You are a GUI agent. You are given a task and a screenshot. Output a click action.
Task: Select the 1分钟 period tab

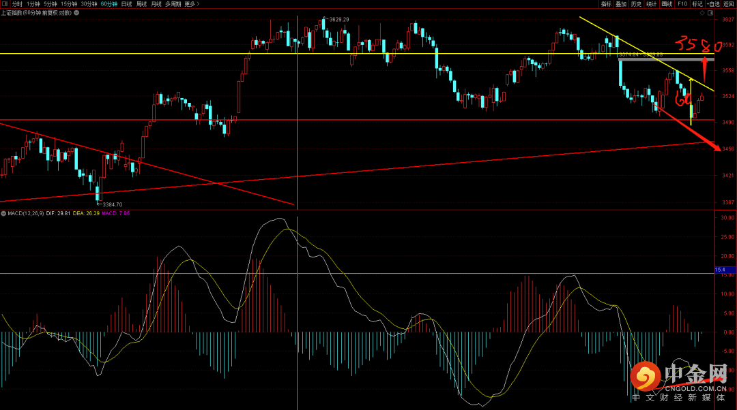point(33,4)
